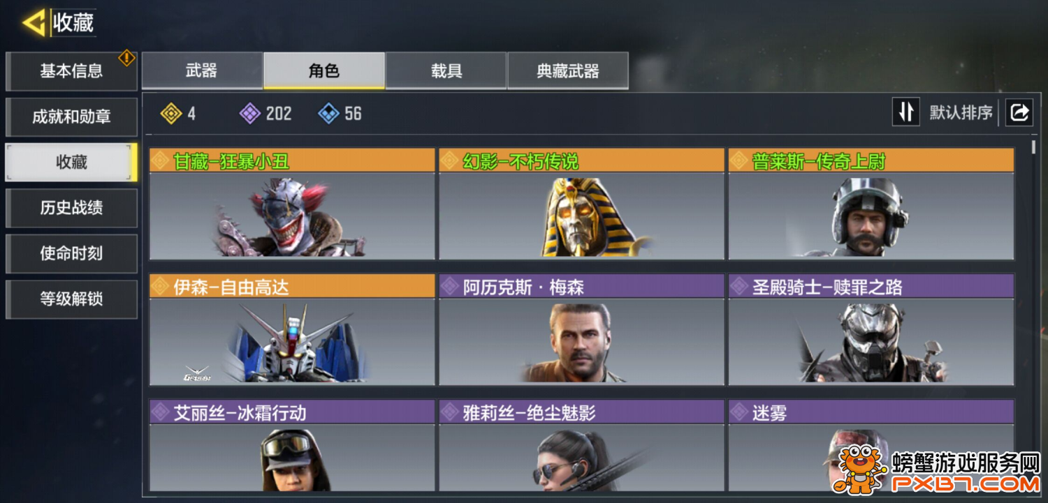Click the gold legendary rarity count icon
The width and height of the screenshot is (1048, 503).
tap(171, 113)
